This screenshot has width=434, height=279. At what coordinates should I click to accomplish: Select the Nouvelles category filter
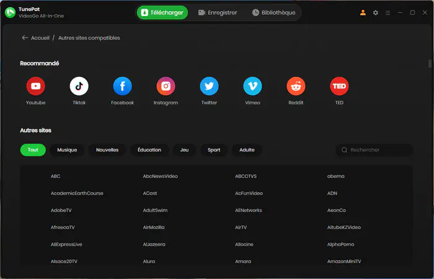(x=107, y=150)
